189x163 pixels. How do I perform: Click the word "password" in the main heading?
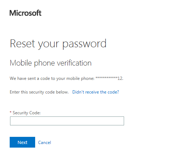point(84,44)
